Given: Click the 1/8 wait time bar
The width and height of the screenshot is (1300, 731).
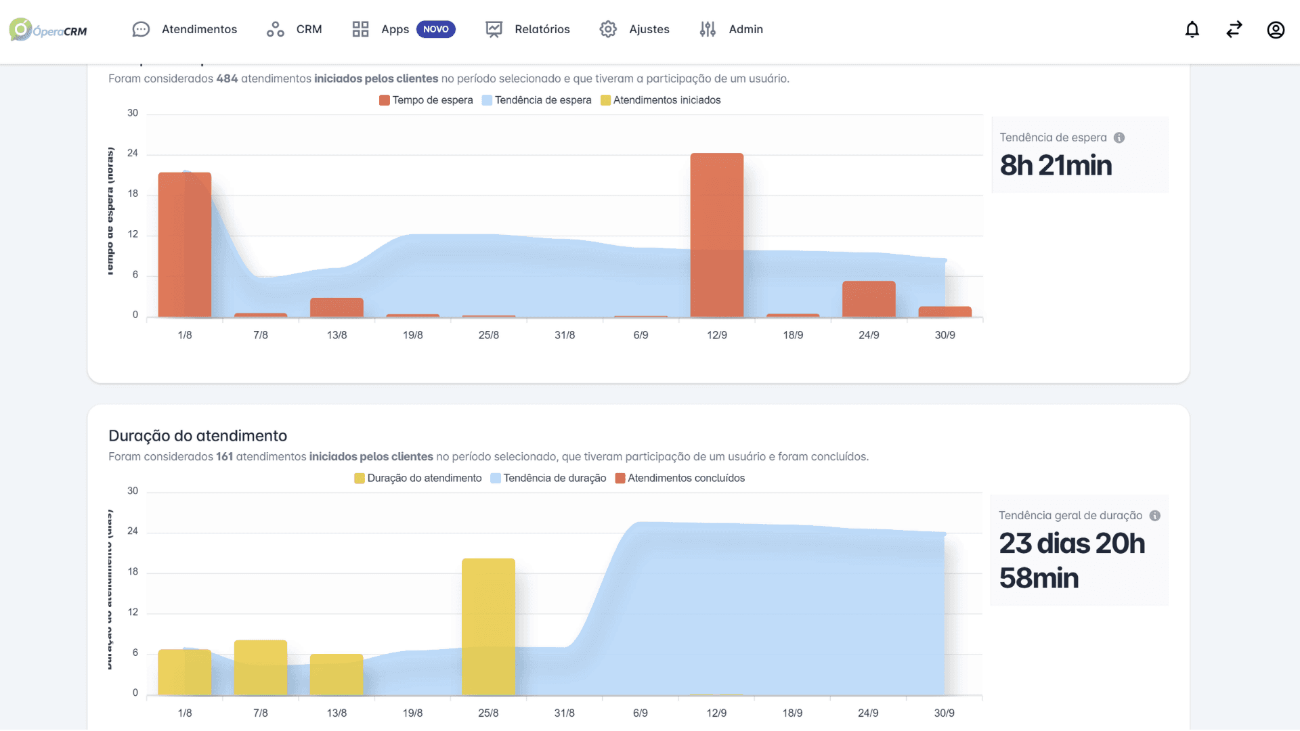Looking at the screenshot, I should coord(185,244).
